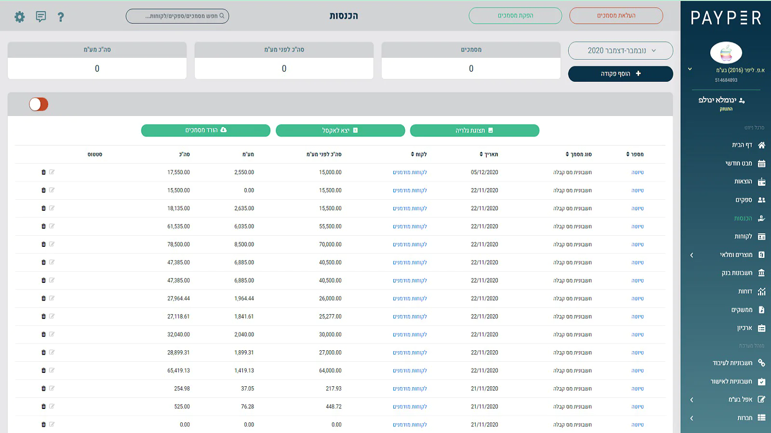Open דף הבית home in sidebar
The width and height of the screenshot is (771, 433).
[747, 145]
